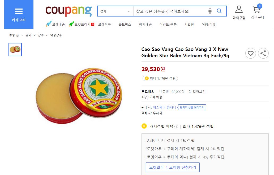This screenshot has height=175, width=274.
Task: Select the balm product thumbnail image
Action: (15, 50)
